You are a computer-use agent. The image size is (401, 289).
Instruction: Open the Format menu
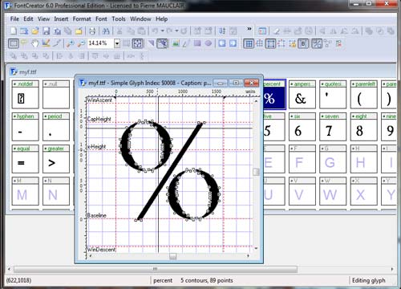pyautogui.click(x=82, y=19)
